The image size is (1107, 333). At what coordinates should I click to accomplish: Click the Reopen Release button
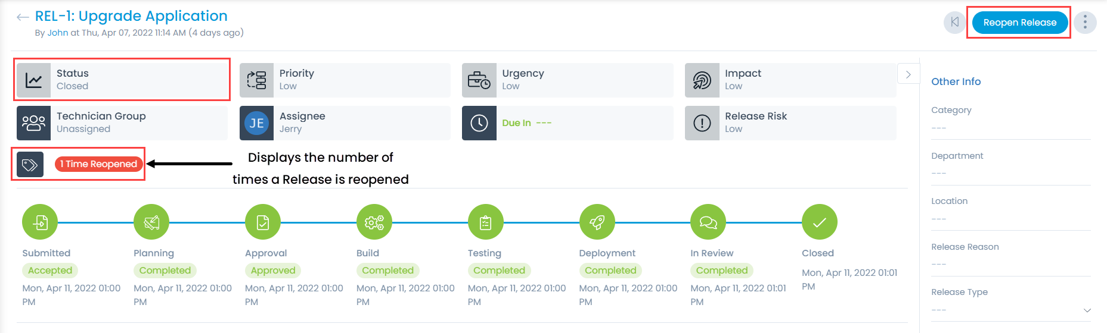1019,23
